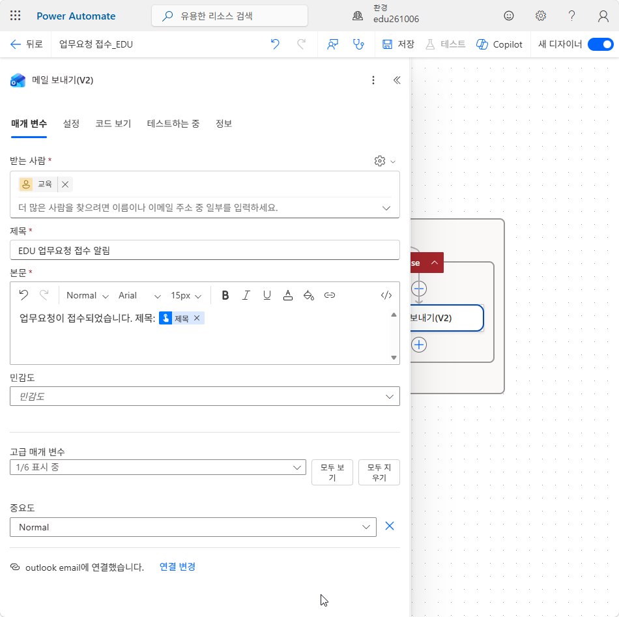
Task: Redo in the body editor toolbar
Action: pyautogui.click(x=44, y=295)
